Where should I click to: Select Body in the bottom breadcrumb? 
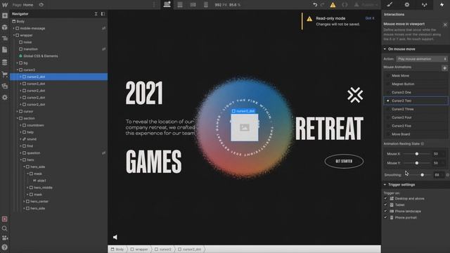tap(117, 249)
